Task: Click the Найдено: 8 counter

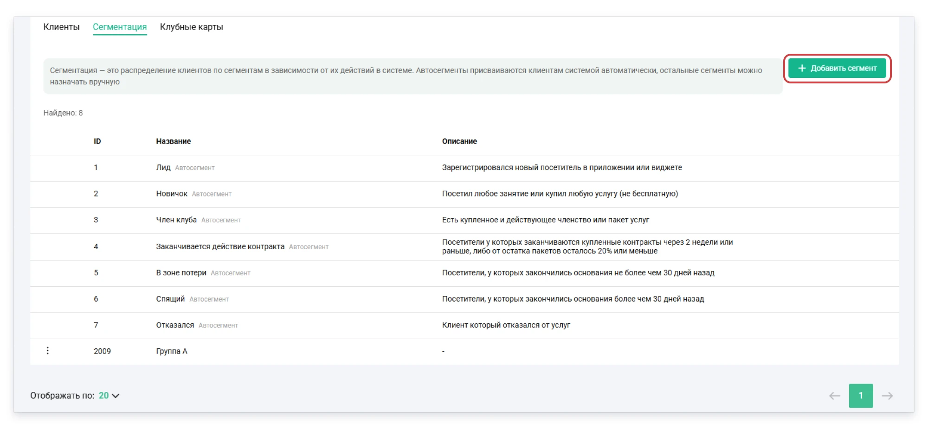Action: coord(63,113)
